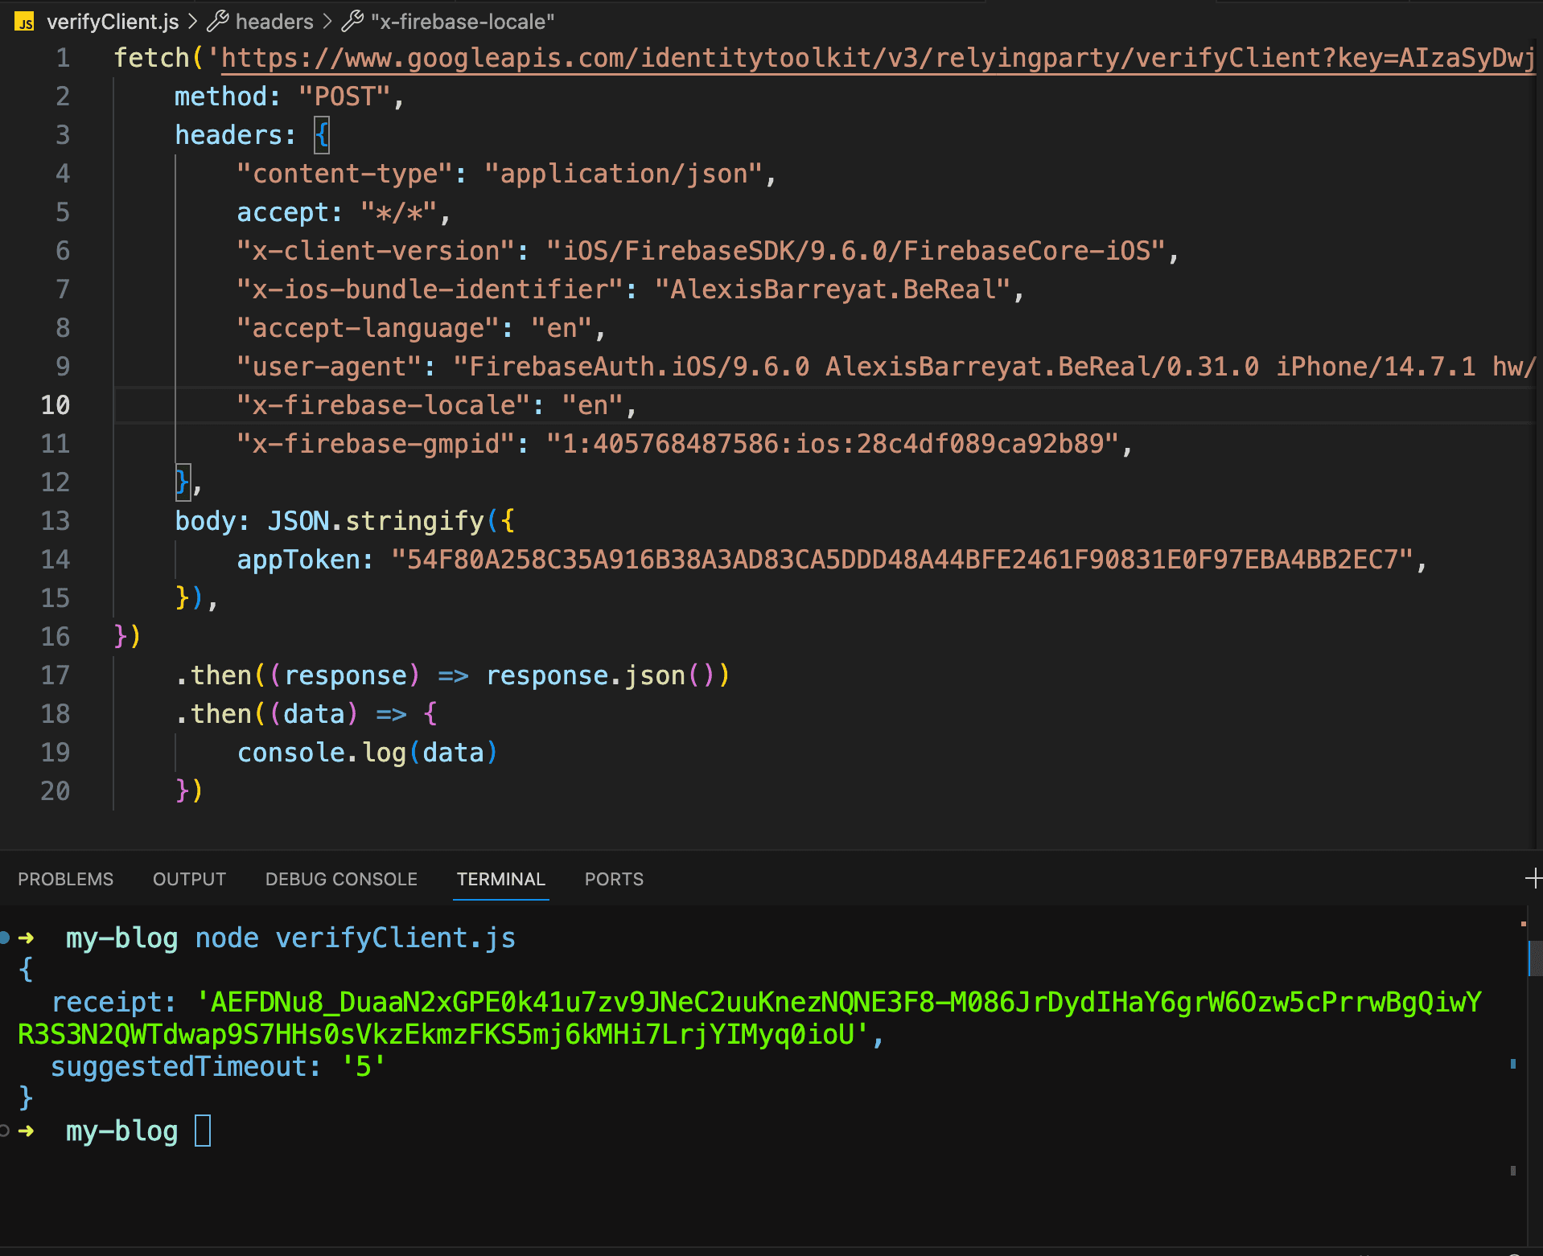Screen dimensions: 1543x1256
Task: Click line number 1 in gutter
Action: click(63, 58)
